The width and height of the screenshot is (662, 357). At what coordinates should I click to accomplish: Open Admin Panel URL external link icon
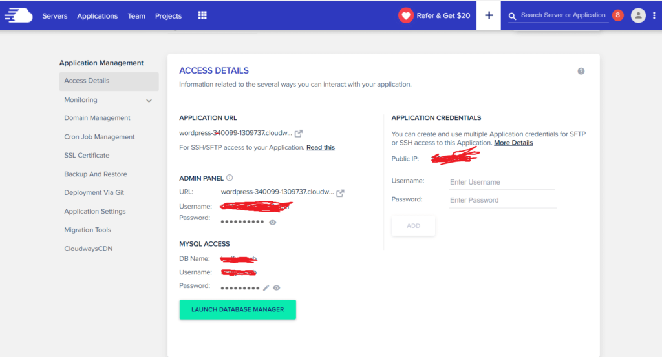click(x=340, y=192)
